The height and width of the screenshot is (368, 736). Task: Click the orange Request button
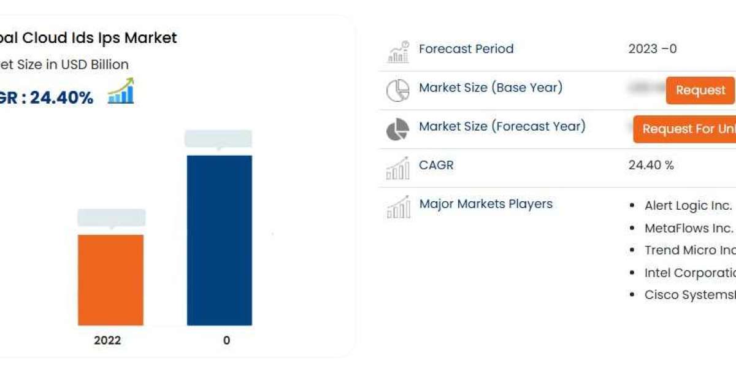(x=700, y=90)
